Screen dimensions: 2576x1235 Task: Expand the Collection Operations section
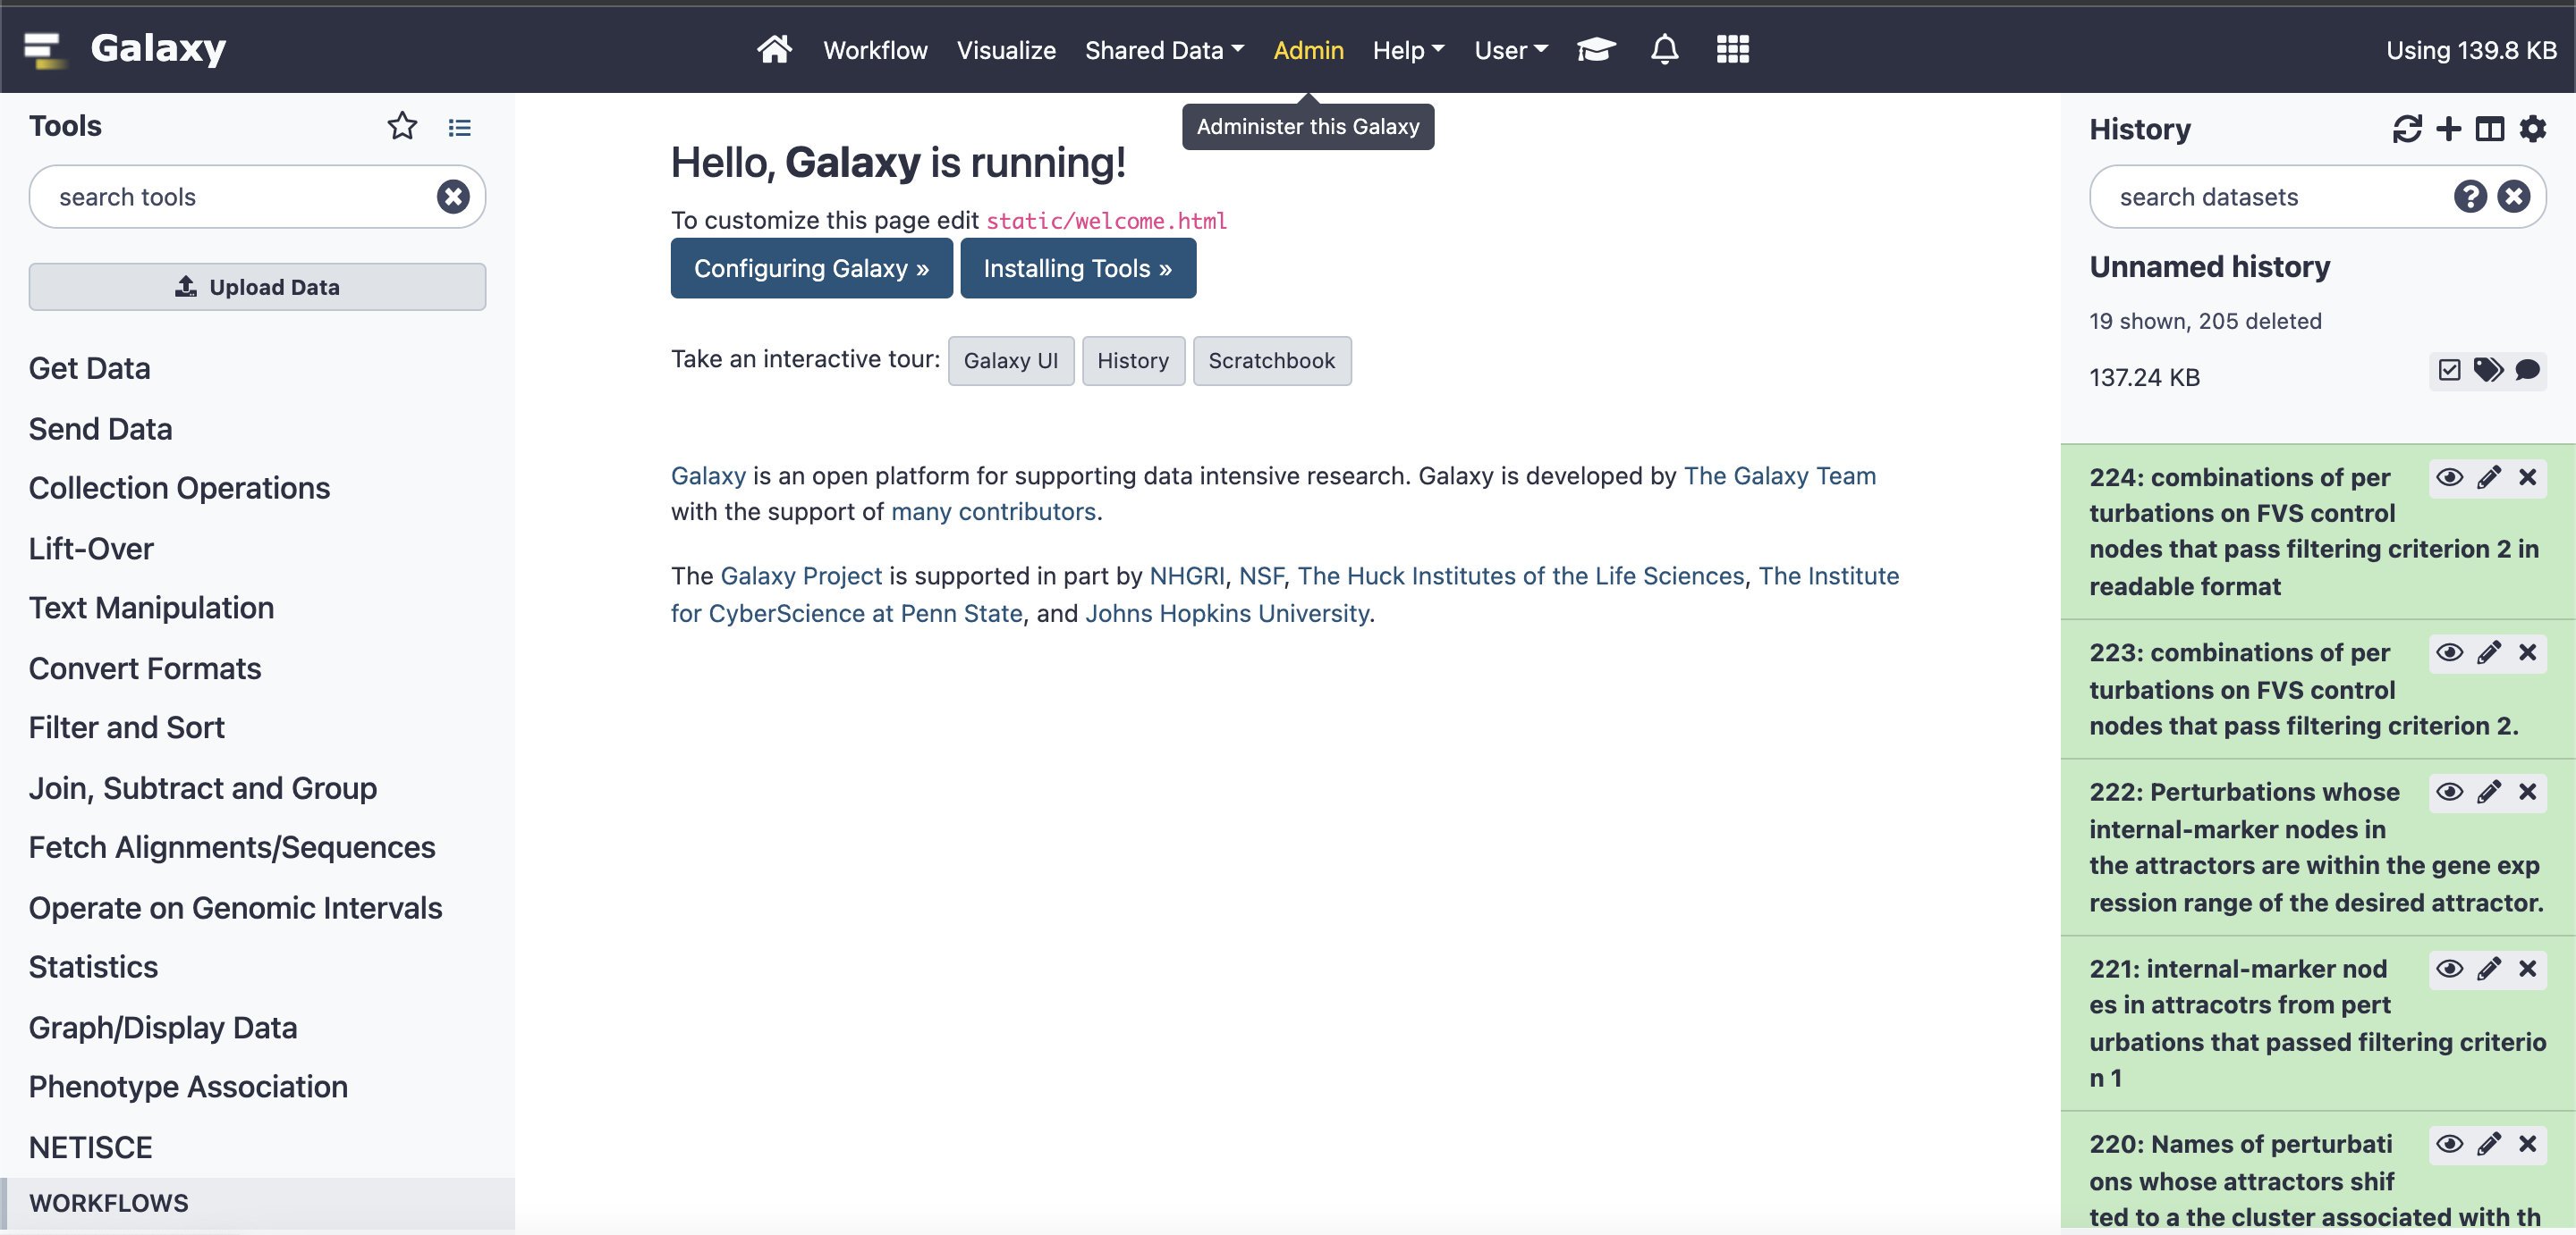click(x=179, y=488)
